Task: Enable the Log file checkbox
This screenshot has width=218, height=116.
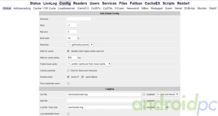Action: tap(144, 107)
